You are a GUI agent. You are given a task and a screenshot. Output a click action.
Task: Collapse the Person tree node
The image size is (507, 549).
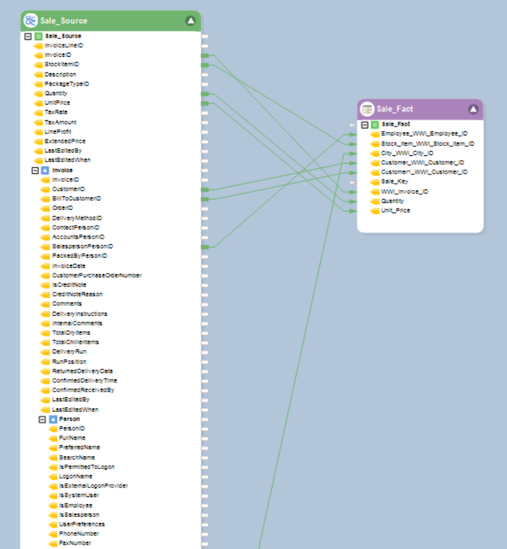click(42, 419)
